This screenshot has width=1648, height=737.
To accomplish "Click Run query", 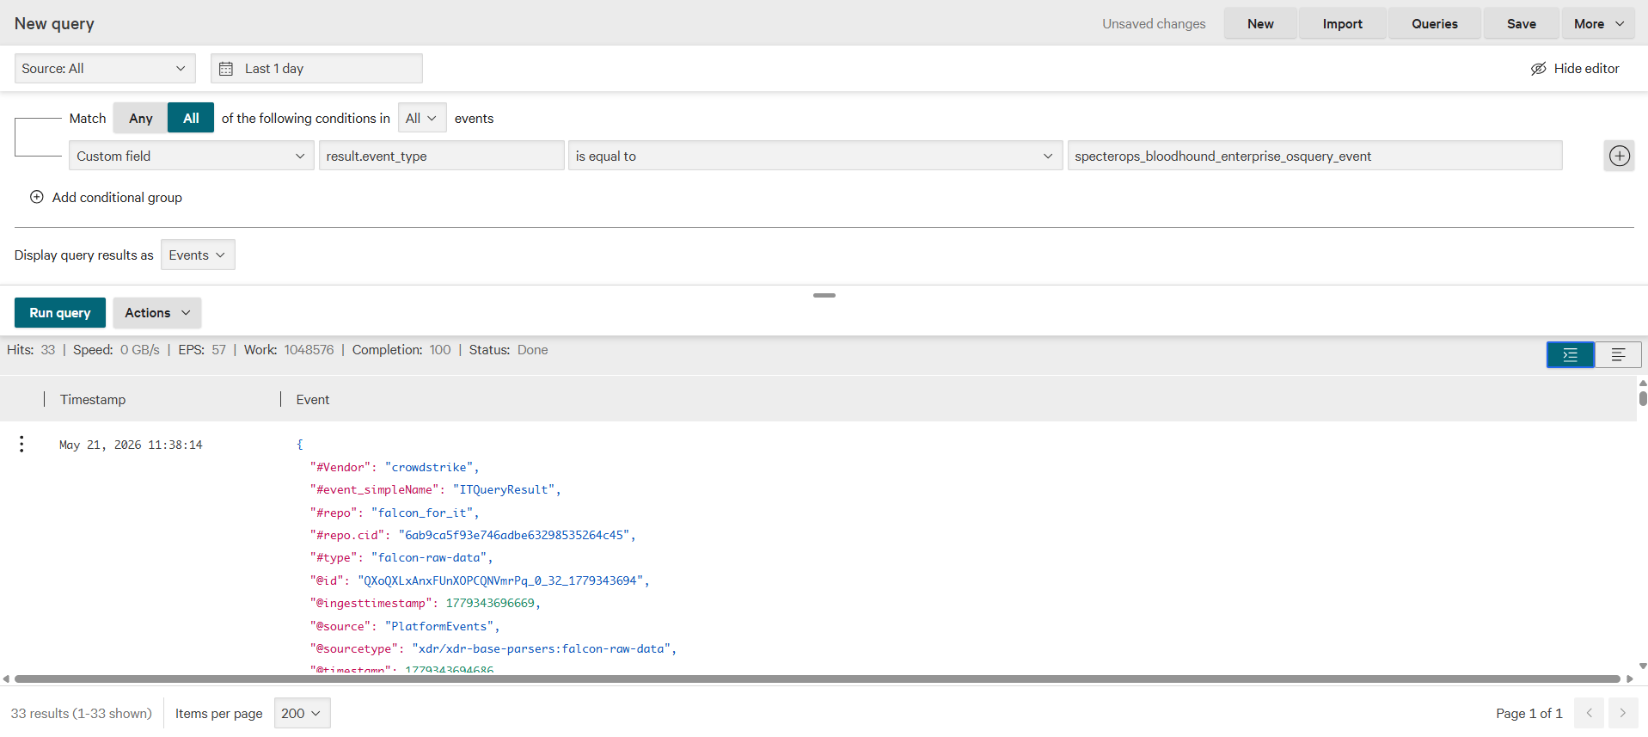I will pyautogui.click(x=60, y=313).
